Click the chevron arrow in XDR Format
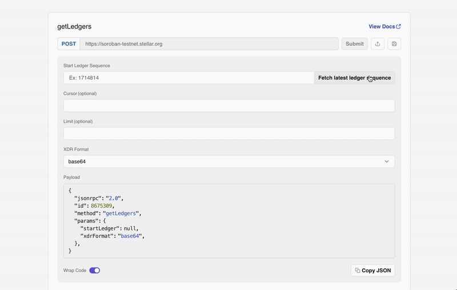The height and width of the screenshot is (290, 457). [387, 162]
